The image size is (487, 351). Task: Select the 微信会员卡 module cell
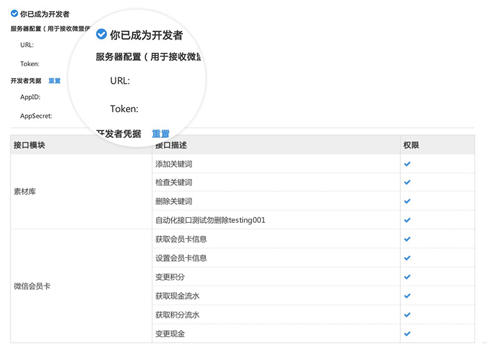point(32,286)
